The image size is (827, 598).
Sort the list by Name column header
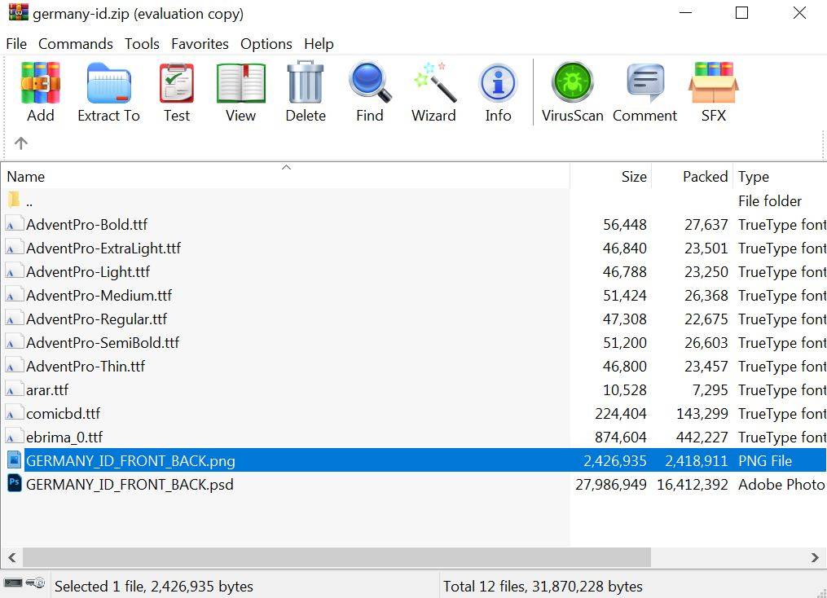pos(26,177)
